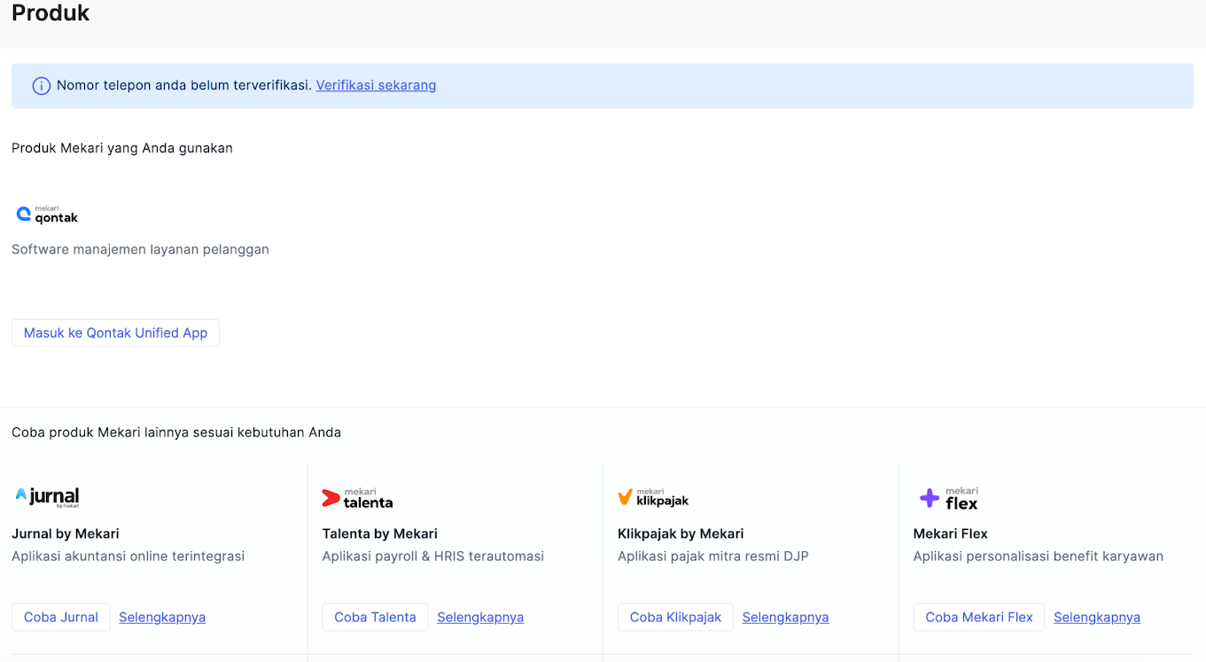
Task: Click the 'Talenta by Mekari' title text
Action: click(379, 533)
